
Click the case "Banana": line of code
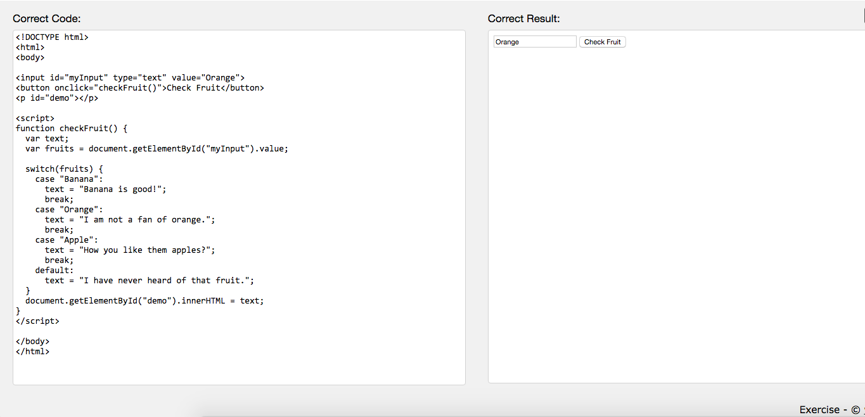click(70, 179)
